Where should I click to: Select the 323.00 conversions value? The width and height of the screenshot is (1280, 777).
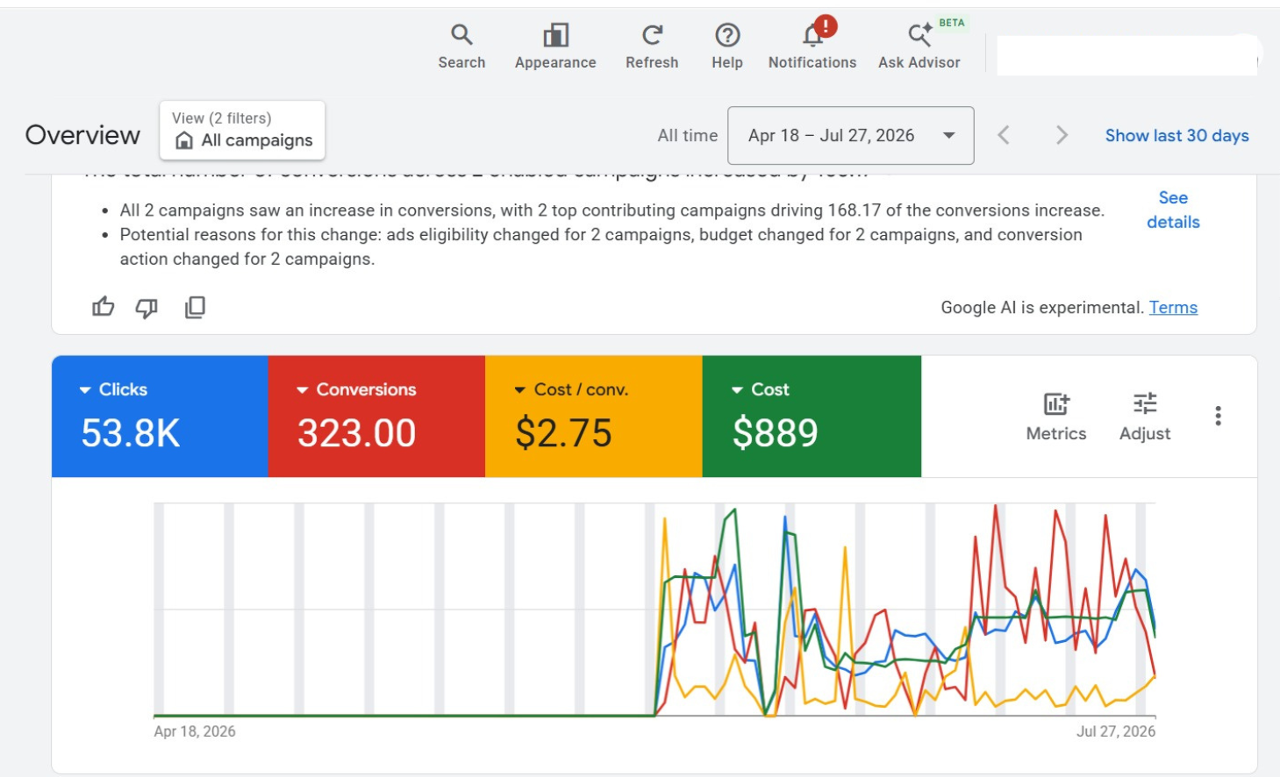click(x=356, y=433)
